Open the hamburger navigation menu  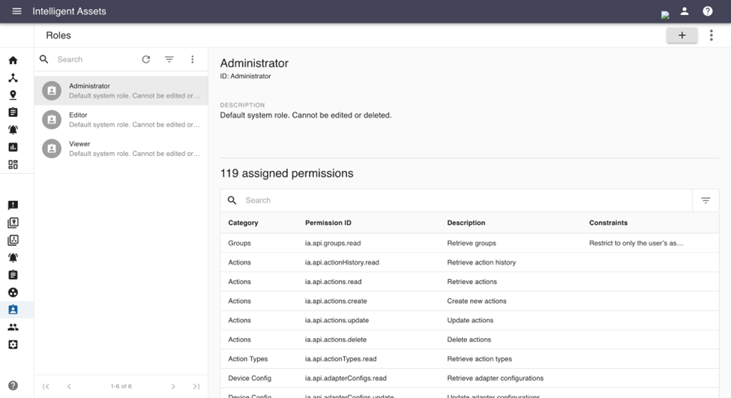point(16,11)
